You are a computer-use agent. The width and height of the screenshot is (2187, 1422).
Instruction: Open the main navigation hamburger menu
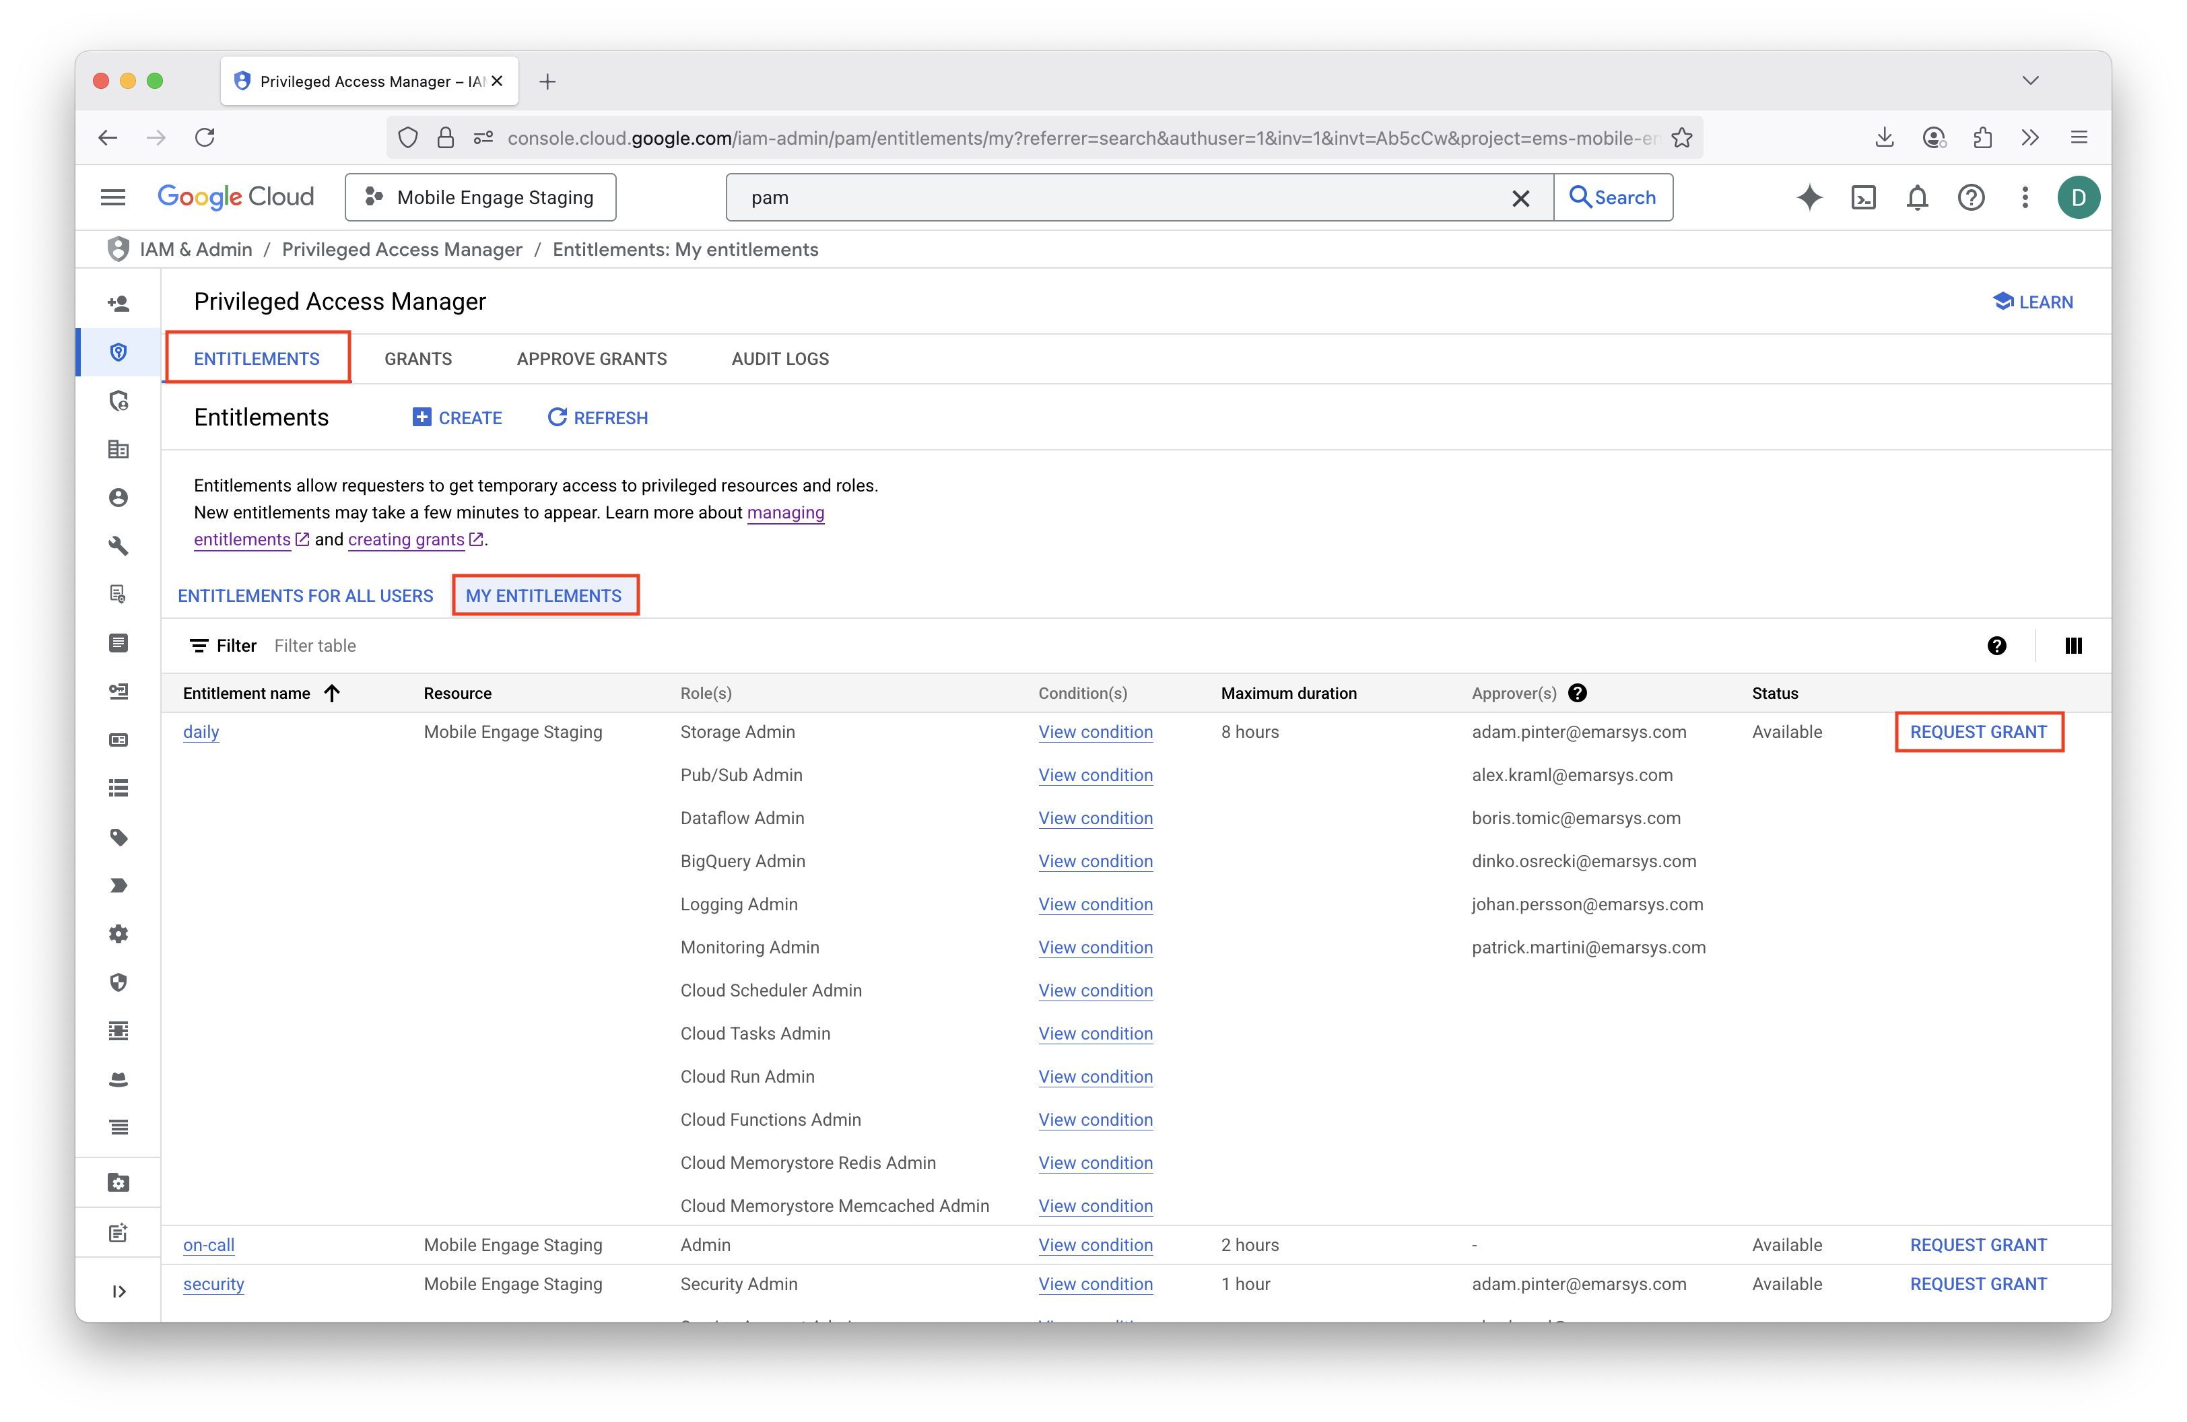(x=113, y=197)
